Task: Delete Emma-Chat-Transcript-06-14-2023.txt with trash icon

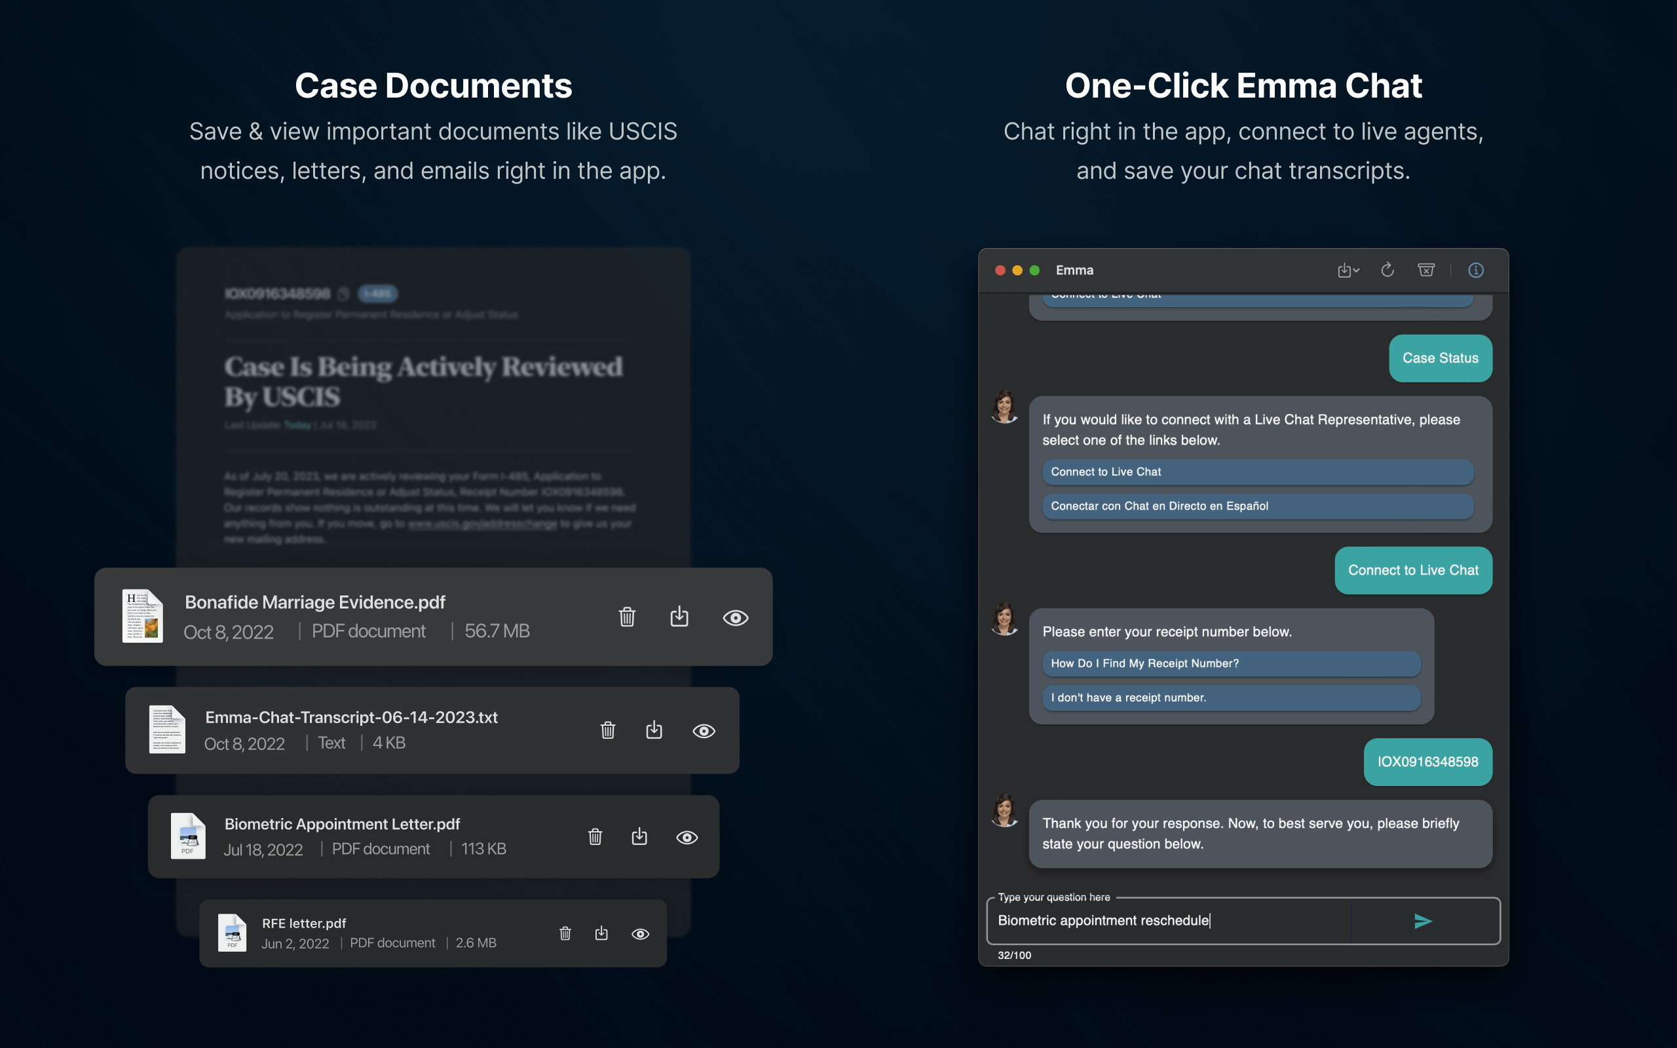Action: [x=608, y=730]
